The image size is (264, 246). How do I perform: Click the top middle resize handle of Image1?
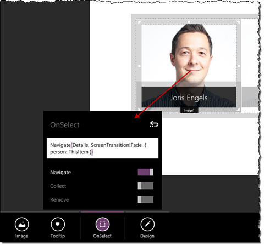pos(189,22)
